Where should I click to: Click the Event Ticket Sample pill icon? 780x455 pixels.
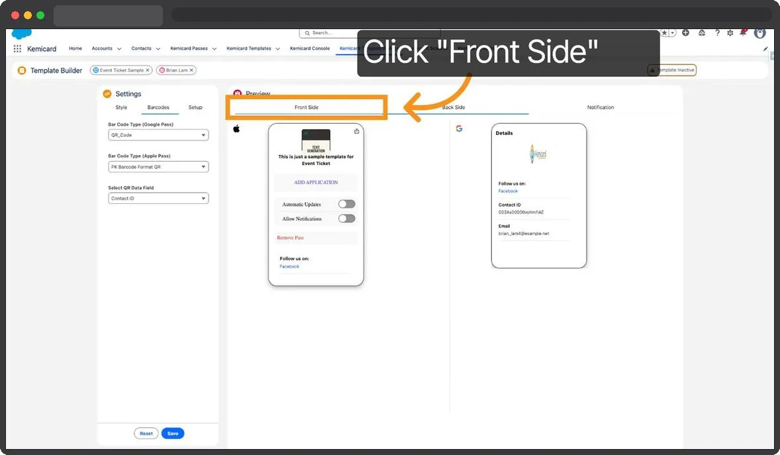[96, 70]
